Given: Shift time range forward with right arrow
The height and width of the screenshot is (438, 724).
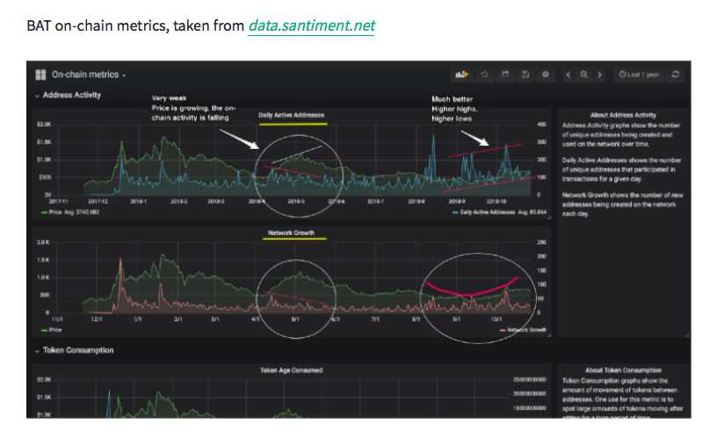Looking at the screenshot, I should click(600, 75).
